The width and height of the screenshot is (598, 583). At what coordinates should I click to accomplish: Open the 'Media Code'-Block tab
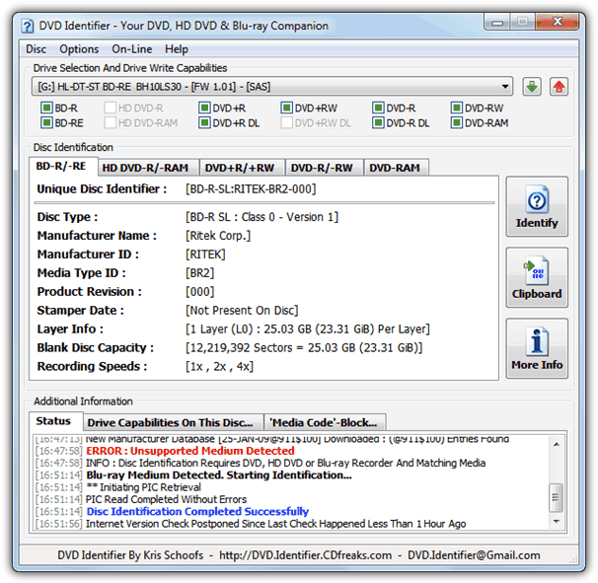point(323,422)
